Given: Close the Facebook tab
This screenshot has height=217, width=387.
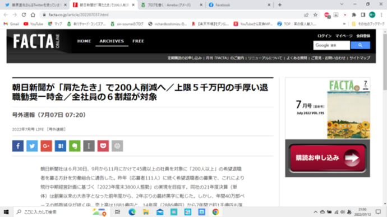Looking at the screenshot, I should (269, 5).
